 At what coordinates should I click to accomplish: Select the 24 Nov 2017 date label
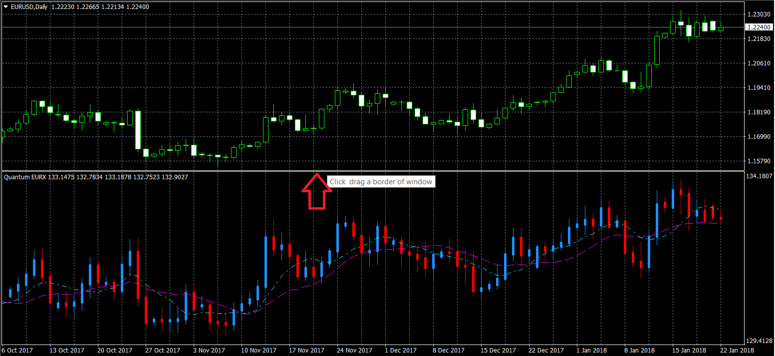(354, 351)
